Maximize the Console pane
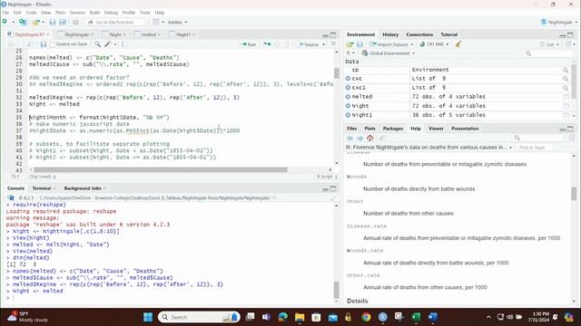The width and height of the screenshot is (581, 326). tap(333, 189)
